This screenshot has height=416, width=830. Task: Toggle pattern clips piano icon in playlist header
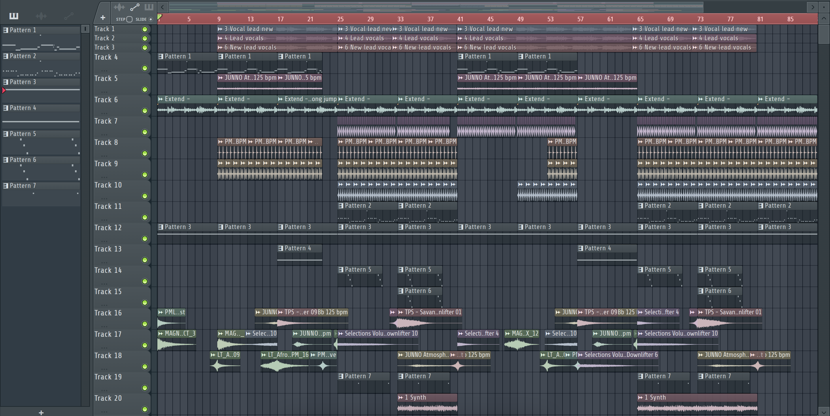(x=149, y=7)
